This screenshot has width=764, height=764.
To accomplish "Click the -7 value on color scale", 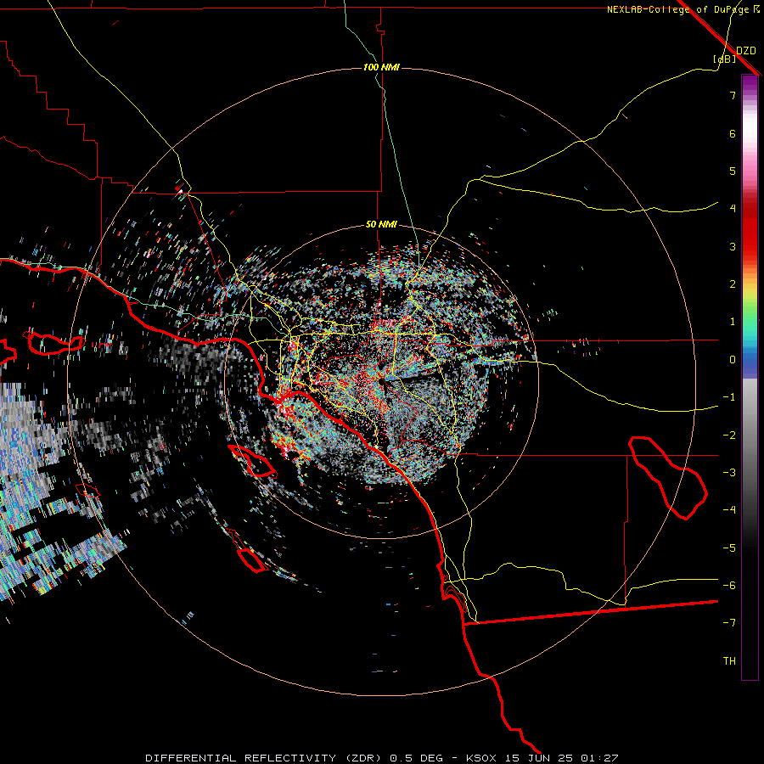I will point(729,623).
